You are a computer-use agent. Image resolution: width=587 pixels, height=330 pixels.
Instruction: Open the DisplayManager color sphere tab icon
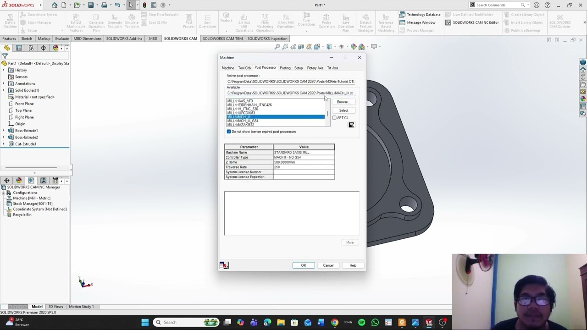[55, 48]
